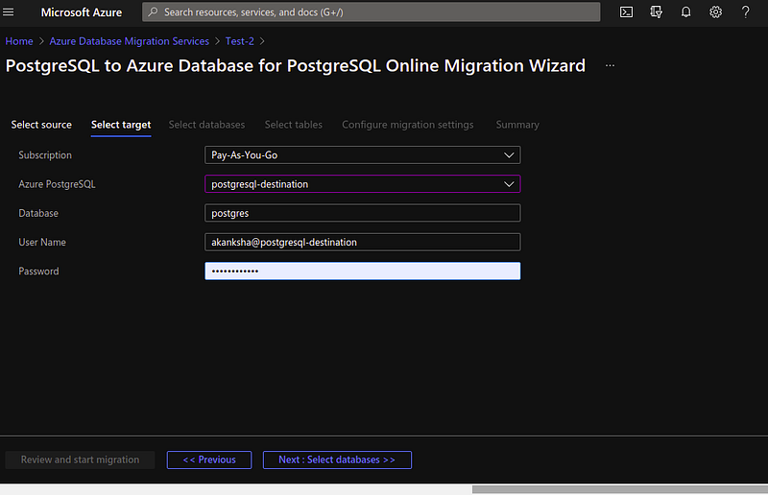Click the Microsoft Azure logo text

click(x=82, y=12)
